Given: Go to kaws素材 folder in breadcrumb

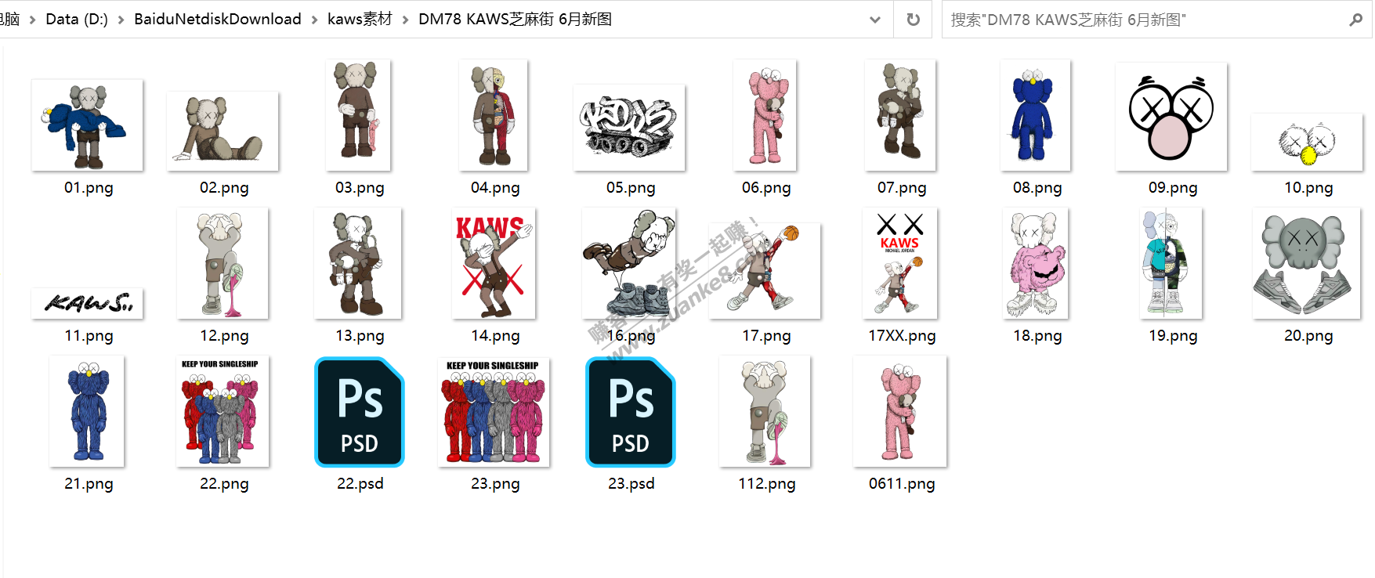Looking at the screenshot, I should 360,20.
